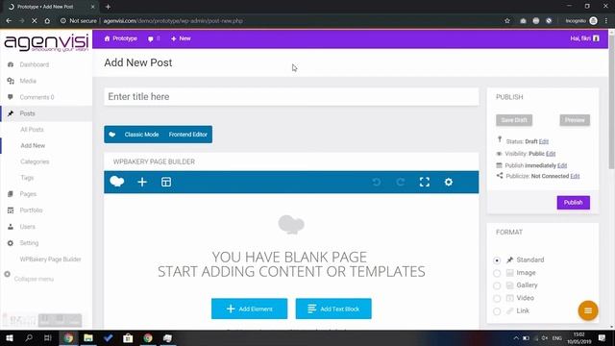Open the Prototype site menu in admin bar
The height and width of the screenshot is (346, 615).
(121, 38)
